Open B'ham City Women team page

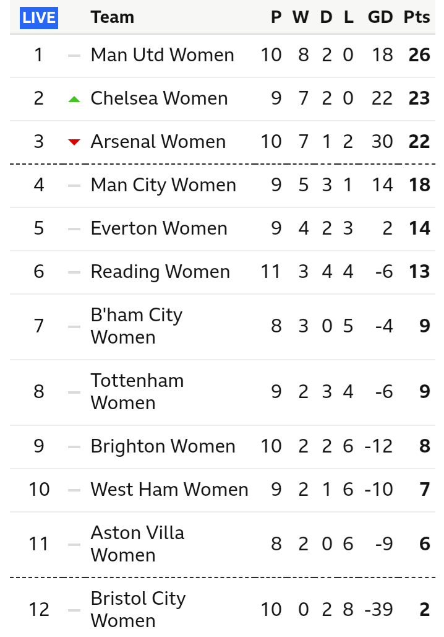tap(136, 326)
